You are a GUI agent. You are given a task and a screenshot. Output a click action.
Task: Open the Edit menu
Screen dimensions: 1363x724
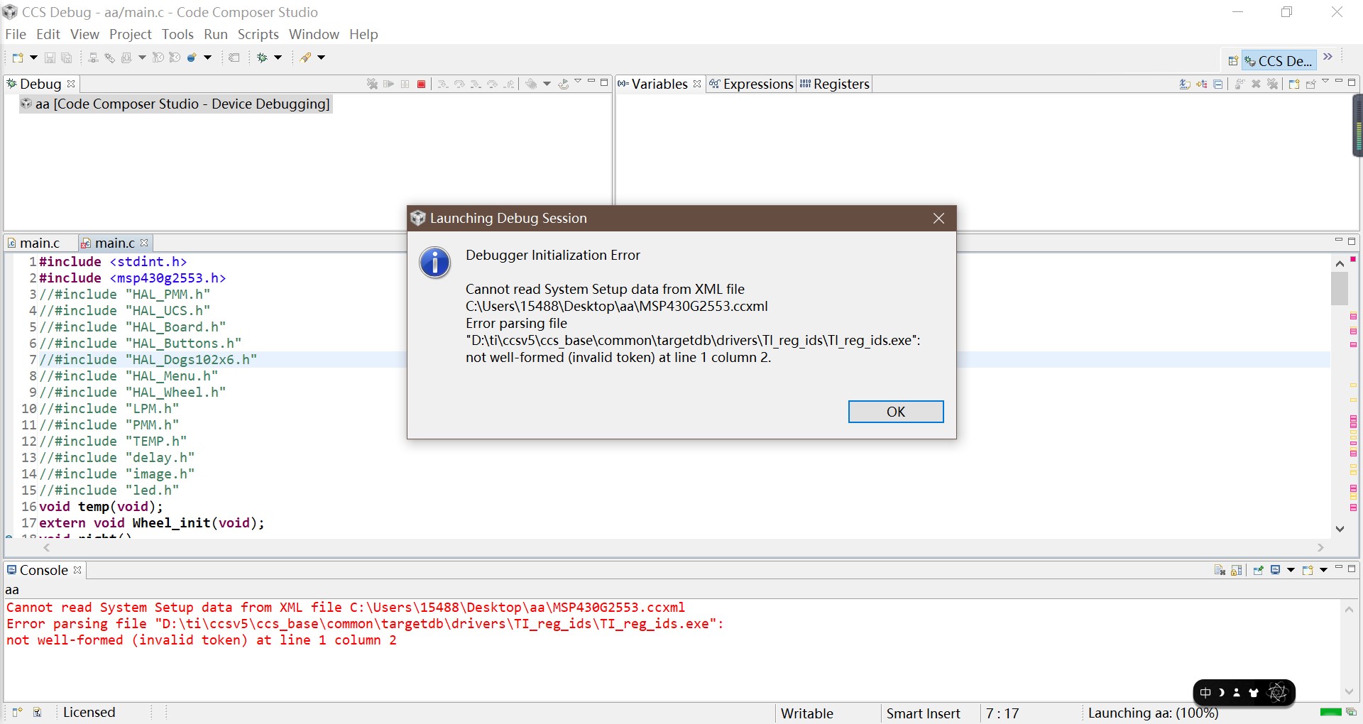[48, 34]
